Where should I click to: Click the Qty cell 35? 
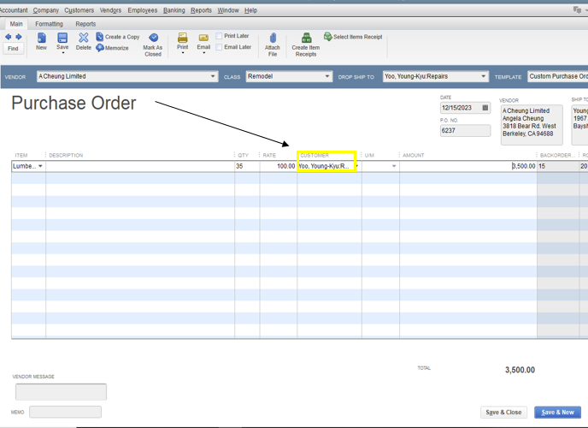coord(247,166)
